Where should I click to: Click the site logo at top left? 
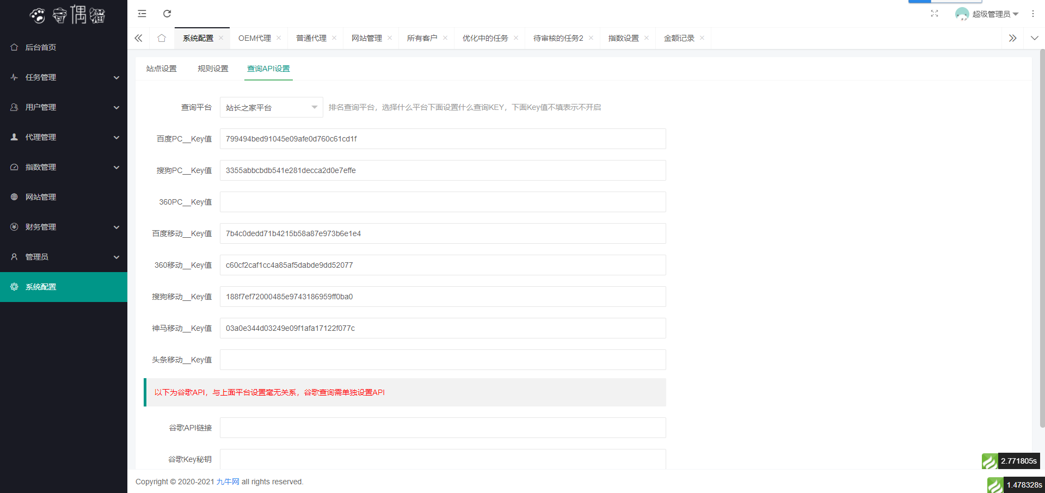pos(67,15)
